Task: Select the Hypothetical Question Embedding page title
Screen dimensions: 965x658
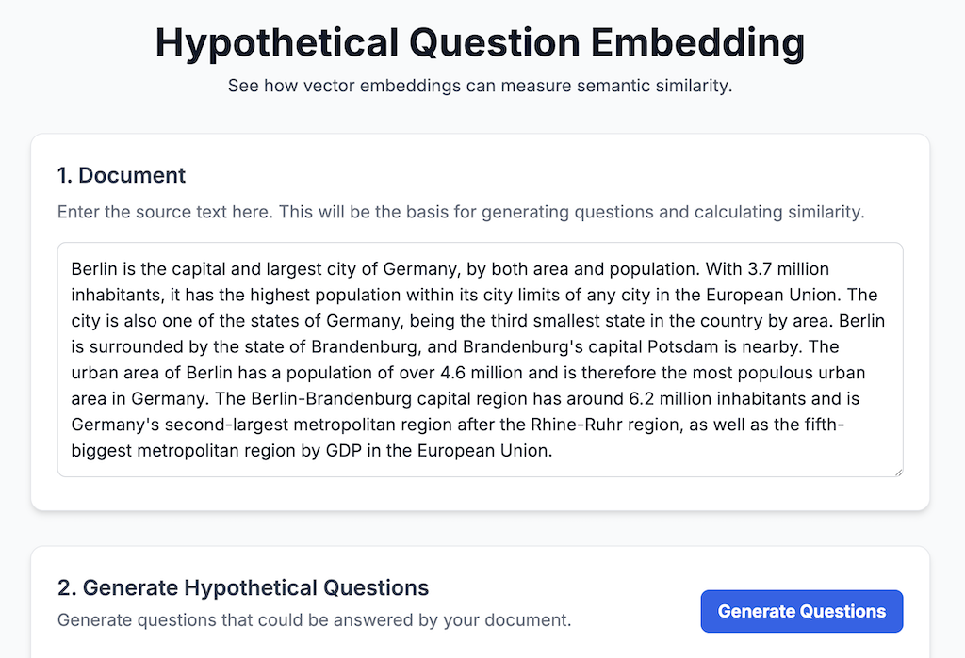Action: click(x=480, y=43)
